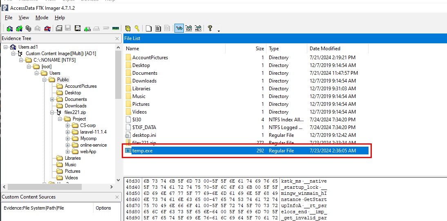Viewport: 447px width, 221px height.
Task: Expand the Documents folder in the tree
Action: click(52, 99)
